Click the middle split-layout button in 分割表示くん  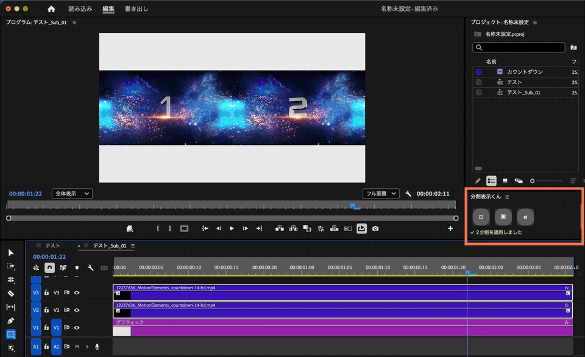pyautogui.click(x=503, y=217)
